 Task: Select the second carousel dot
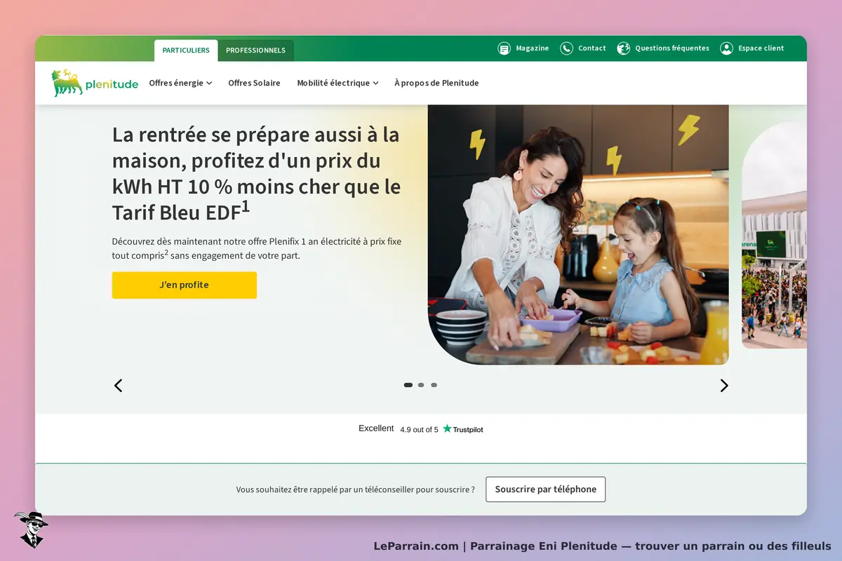[421, 385]
